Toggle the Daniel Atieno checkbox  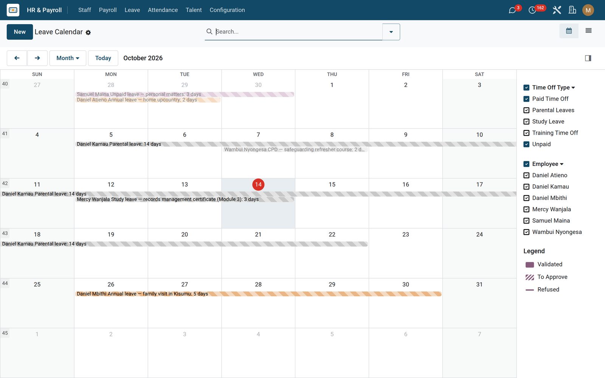[526, 175]
